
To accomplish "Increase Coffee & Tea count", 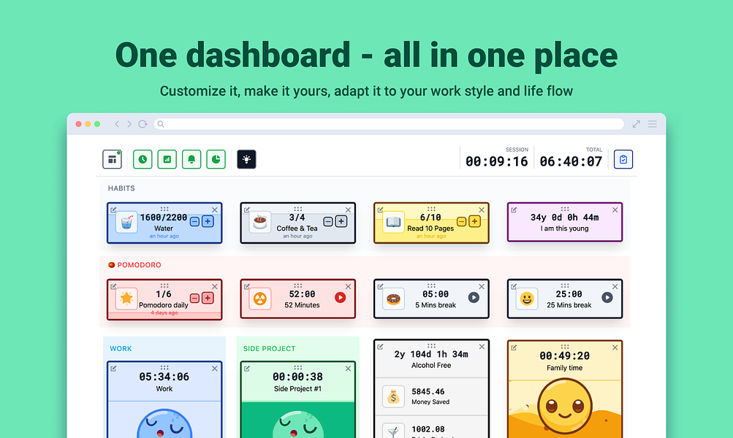I will point(341,221).
